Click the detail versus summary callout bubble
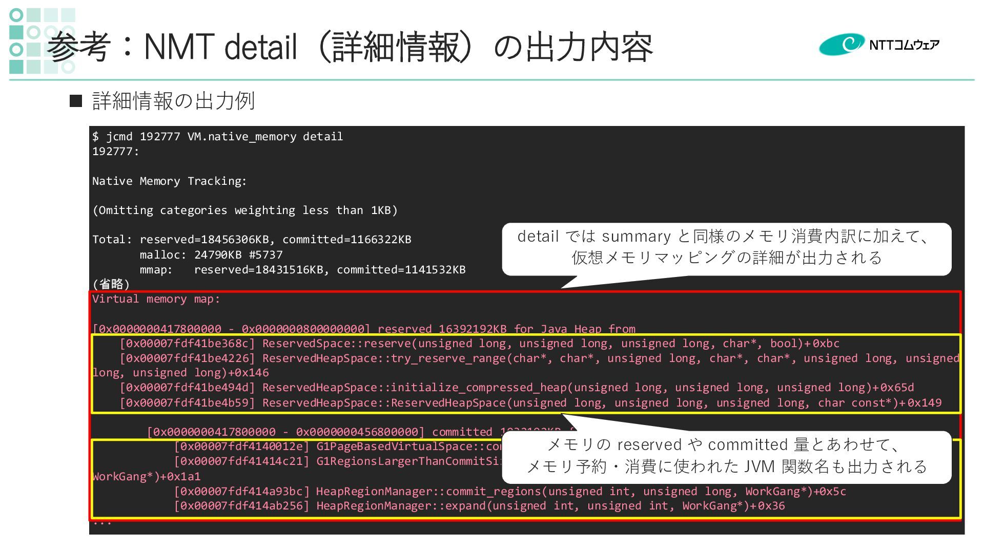The image size is (984, 553). coord(726,248)
